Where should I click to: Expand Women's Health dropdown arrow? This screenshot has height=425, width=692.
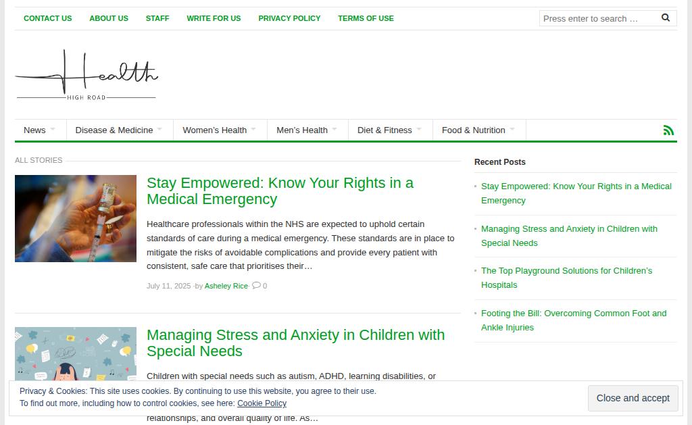point(253,129)
